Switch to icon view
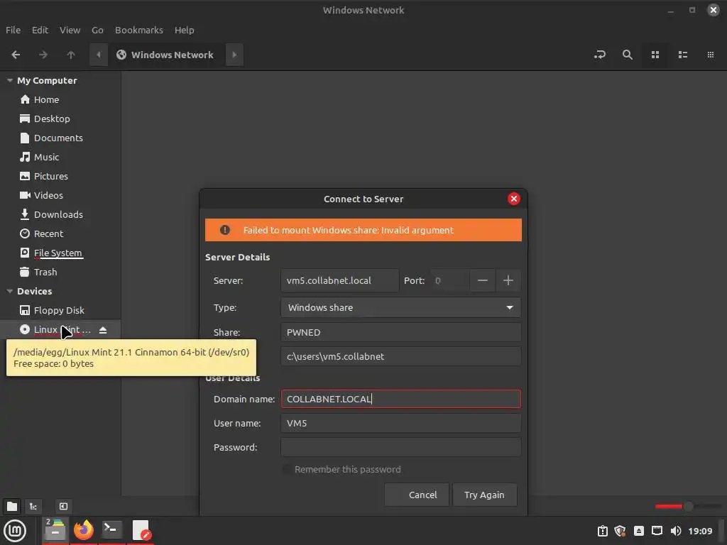727x545 pixels. click(x=655, y=55)
